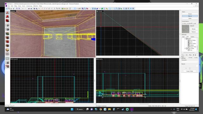Toggle the Physics Props checkbox
Screen dimensions: 203x114
click(188, 47)
